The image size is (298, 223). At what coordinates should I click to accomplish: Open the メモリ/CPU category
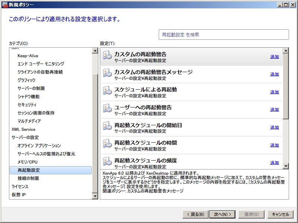27,162
